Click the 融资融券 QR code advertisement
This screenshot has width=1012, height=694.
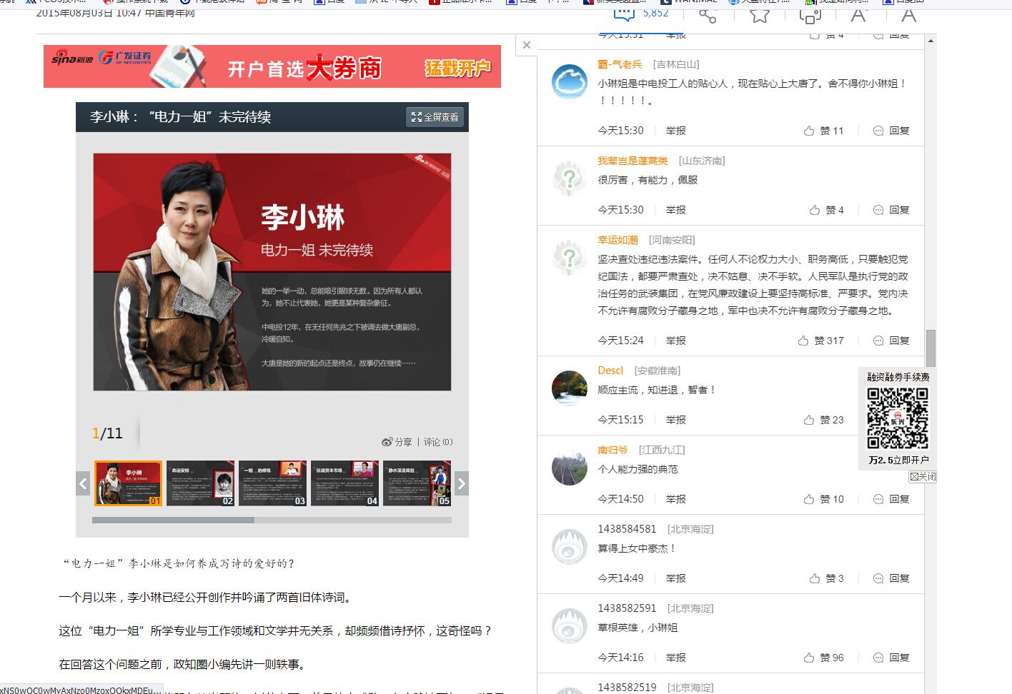click(x=898, y=418)
